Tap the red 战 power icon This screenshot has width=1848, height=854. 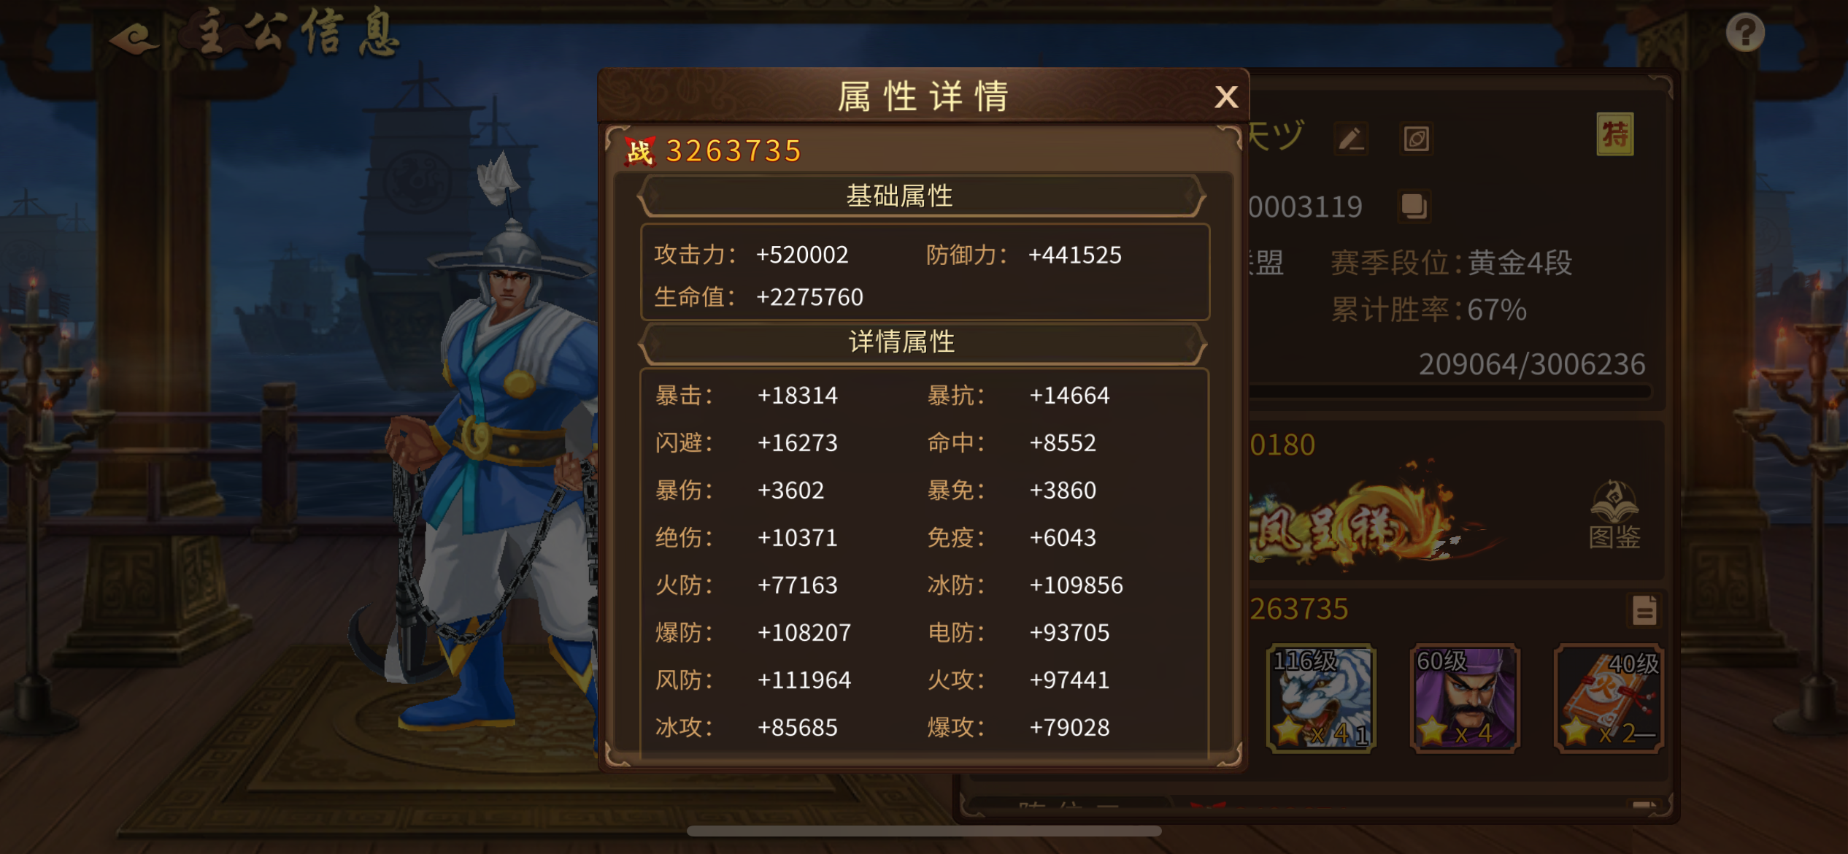tap(640, 151)
